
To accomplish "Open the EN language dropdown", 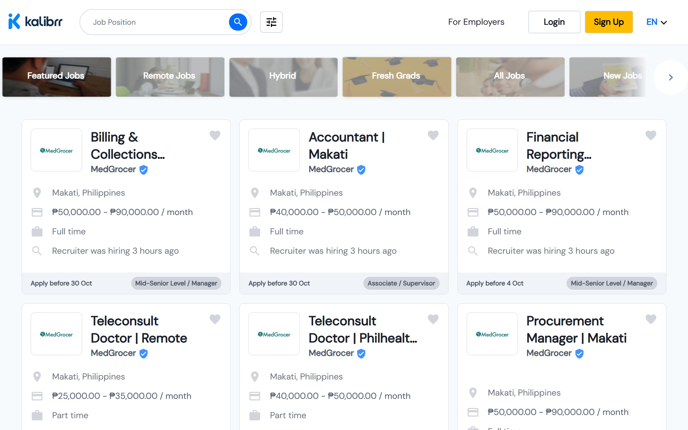I will pyautogui.click(x=657, y=22).
